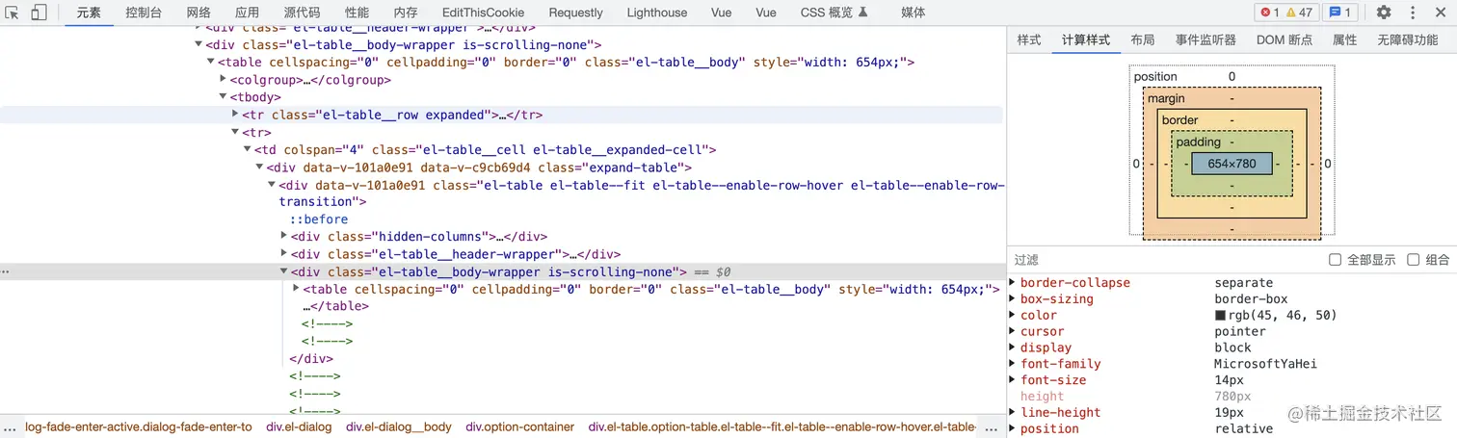The height and width of the screenshot is (438, 1457).
Task: Expand the display computed property
Action: tap(1013, 348)
